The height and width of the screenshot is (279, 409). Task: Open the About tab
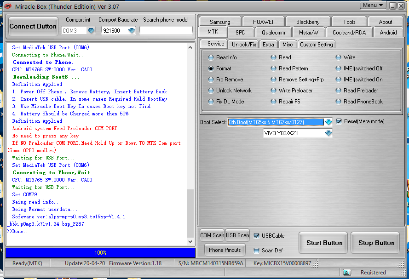[385, 22]
